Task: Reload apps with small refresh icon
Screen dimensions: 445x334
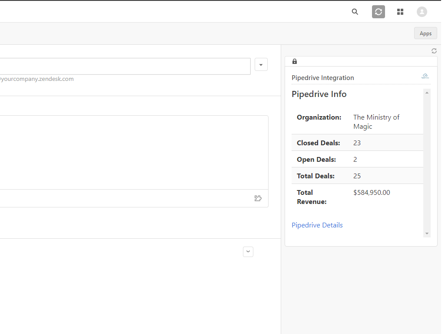Action: [x=434, y=51]
